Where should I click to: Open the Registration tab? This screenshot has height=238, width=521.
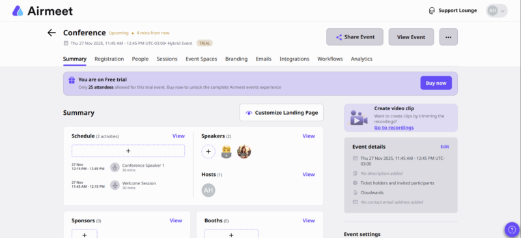coord(109,59)
